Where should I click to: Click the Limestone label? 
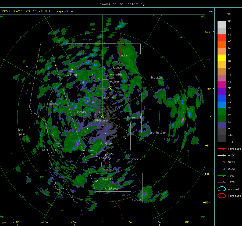[51, 104]
